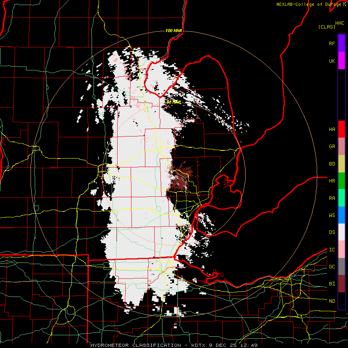348x348 pixels.
Task: Click the 100 NMI range ring label
Action: pyautogui.click(x=174, y=31)
